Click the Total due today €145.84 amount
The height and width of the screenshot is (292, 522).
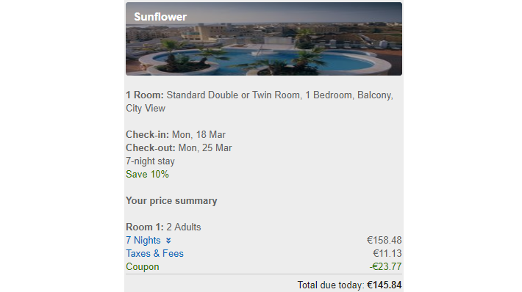coord(385,285)
